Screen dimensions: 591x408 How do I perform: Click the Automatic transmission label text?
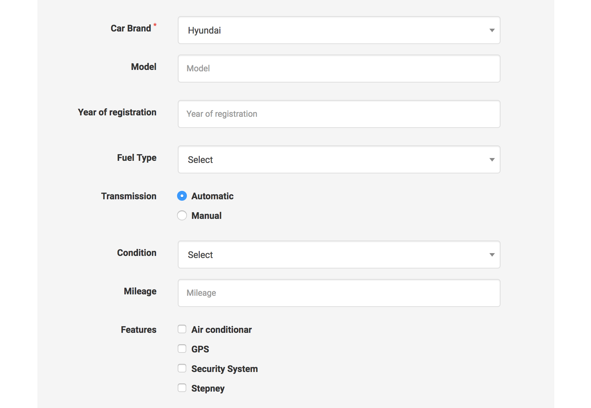tap(212, 196)
